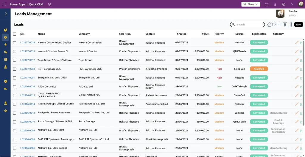Click the Value column header
305x157 pixels.
(x=205, y=34)
